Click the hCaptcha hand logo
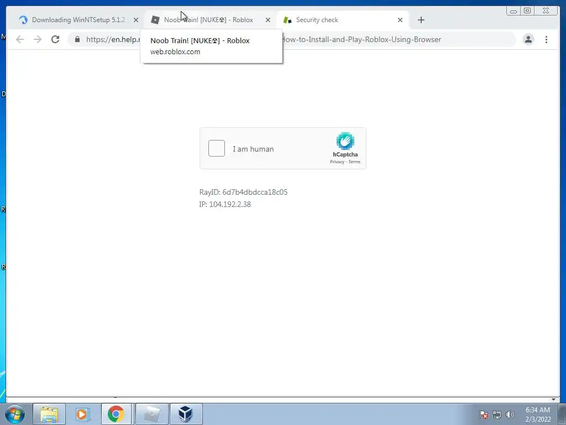Screen dimensions: 566x425 coord(345,141)
